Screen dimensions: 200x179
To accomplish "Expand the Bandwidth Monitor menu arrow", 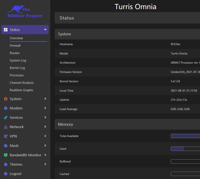I will coord(45,155).
